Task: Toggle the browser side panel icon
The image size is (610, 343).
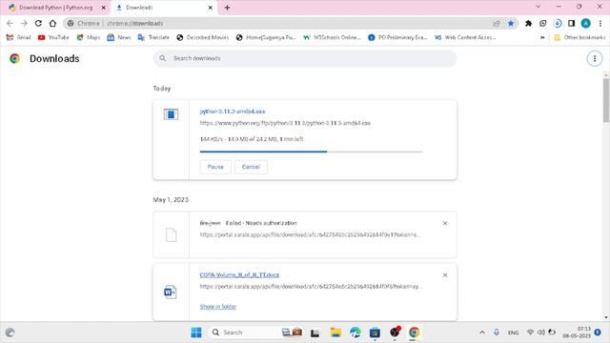Action: tap(571, 23)
